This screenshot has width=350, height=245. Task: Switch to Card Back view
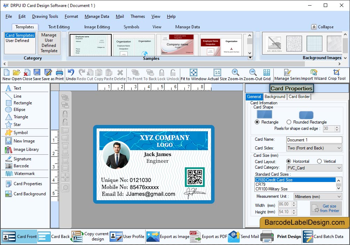pyautogui.click(x=54, y=237)
